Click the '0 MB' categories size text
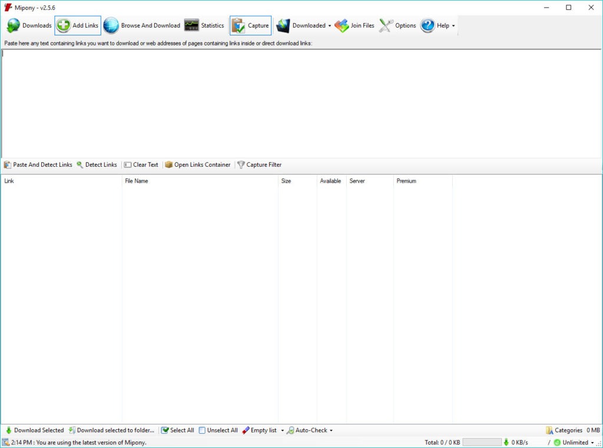Image resolution: width=603 pixels, height=448 pixels. point(593,430)
